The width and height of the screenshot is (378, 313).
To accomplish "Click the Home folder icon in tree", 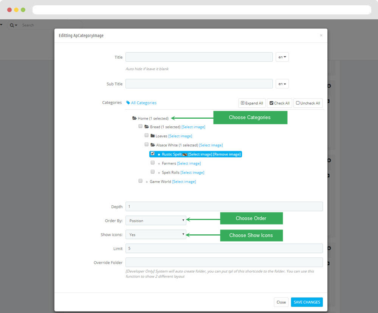I will (134, 118).
